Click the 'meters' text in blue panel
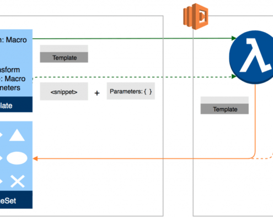Image resolution: width=273 pixels, height=220 pixels. [10, 88]
